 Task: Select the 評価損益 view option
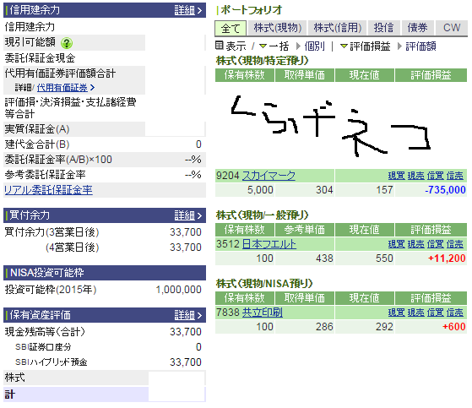pos(365,46)
